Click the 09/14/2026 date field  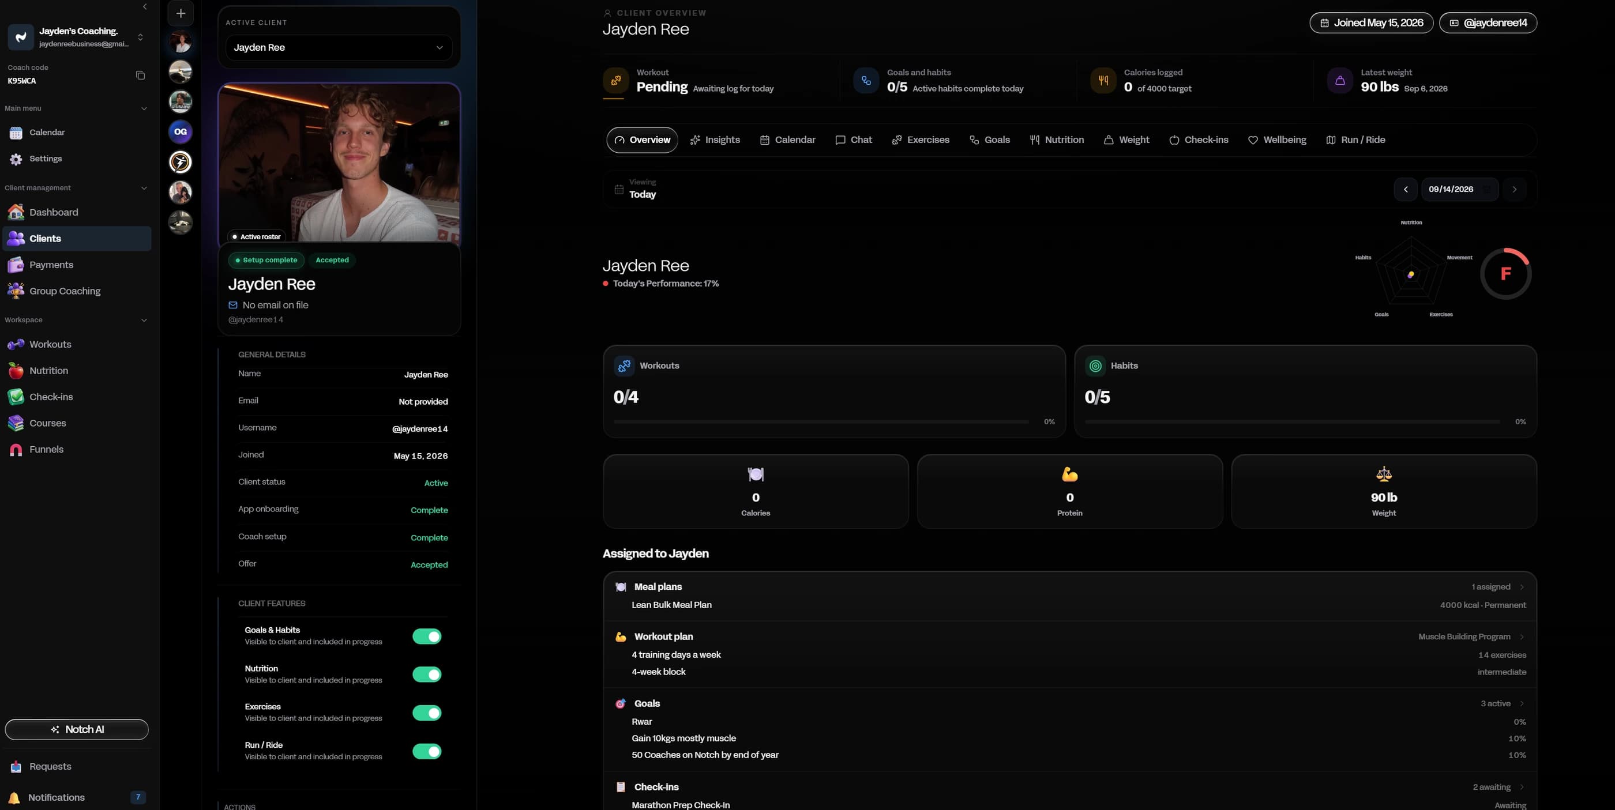pyautogui.click(x=1459, y=189)
